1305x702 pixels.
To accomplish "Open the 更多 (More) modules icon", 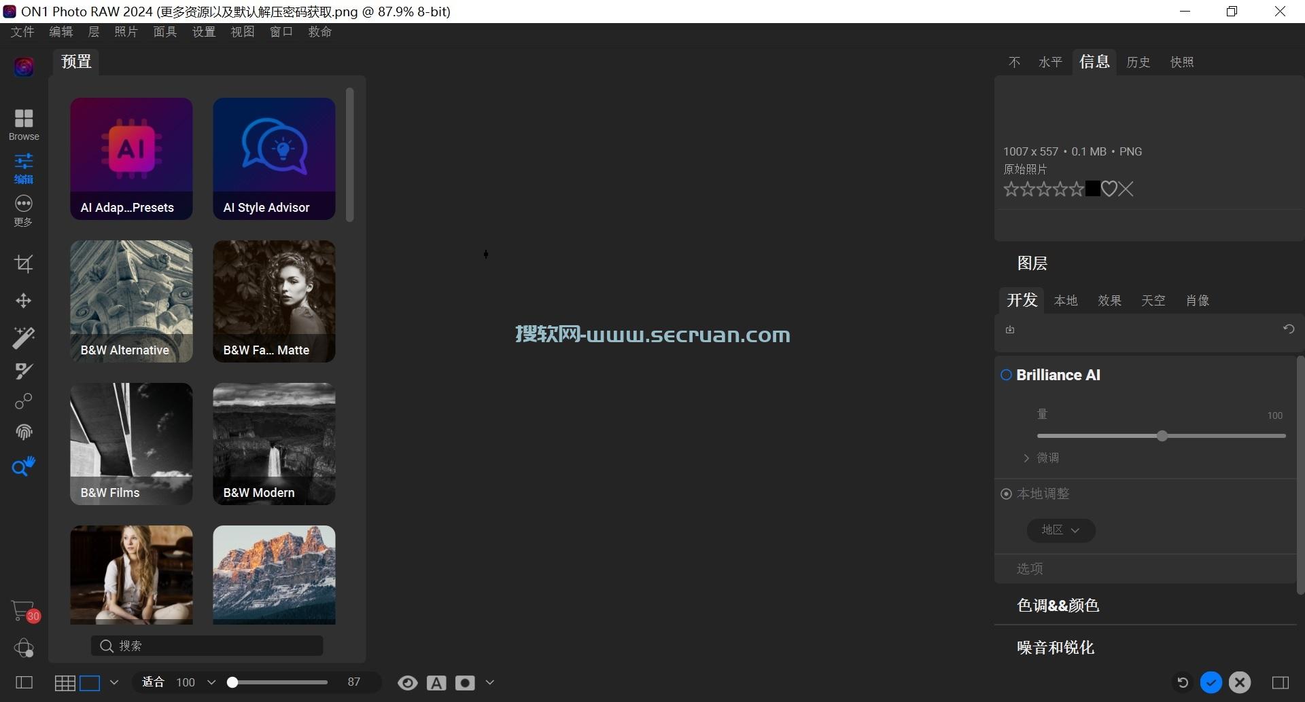I will coord(24,210).
